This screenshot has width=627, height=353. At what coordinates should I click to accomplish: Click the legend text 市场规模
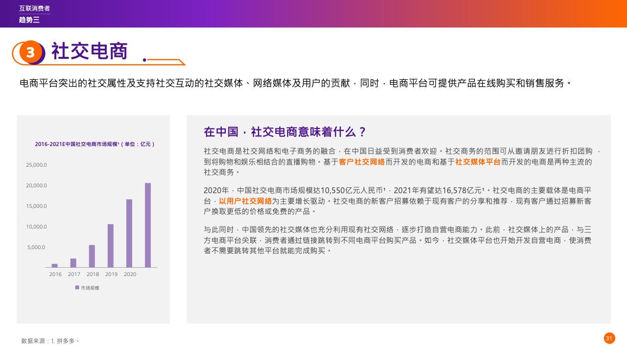tap(90, 288)
